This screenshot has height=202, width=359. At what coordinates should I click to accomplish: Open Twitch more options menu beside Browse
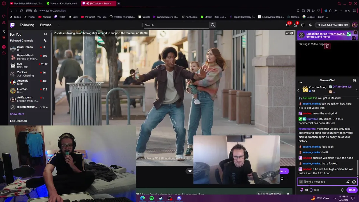[x=59, y=25]
